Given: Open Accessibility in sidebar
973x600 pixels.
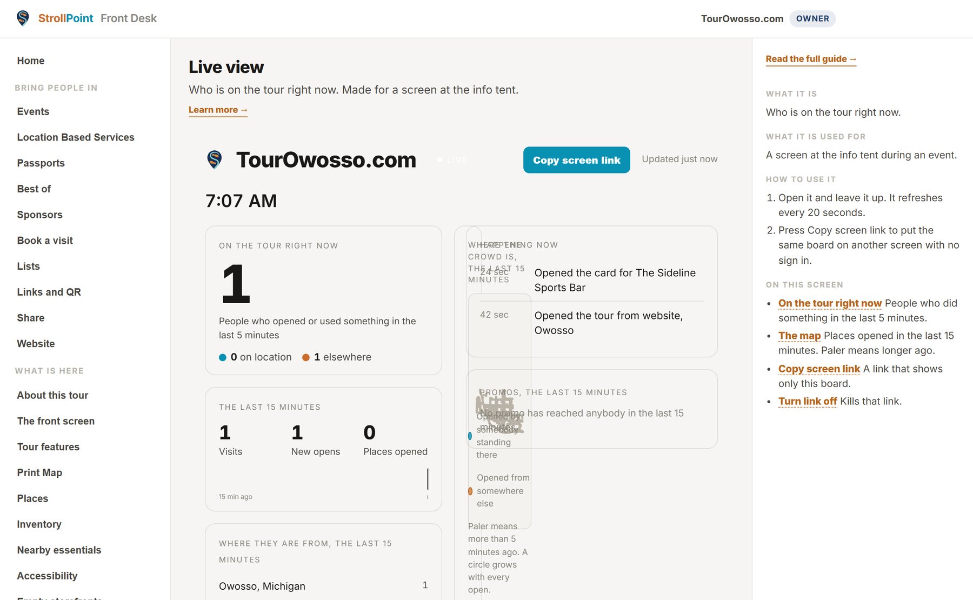Looking at the screenshot, I should point(47,576).
